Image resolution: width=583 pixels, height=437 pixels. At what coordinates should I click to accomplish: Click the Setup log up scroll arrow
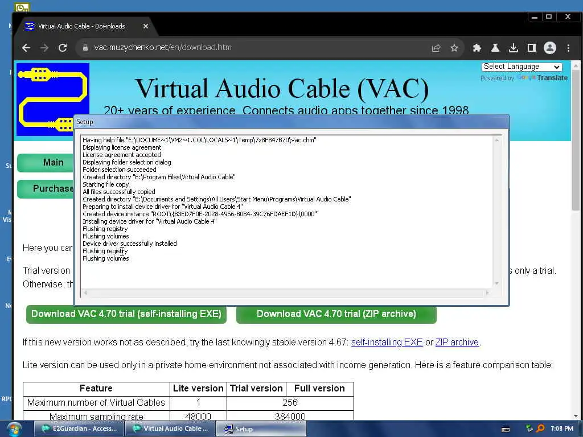pyautogui.click(x=496, y=140)
